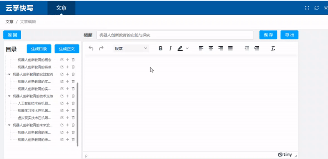
Task: Click into the 标题 input field
Action: click(175, 35)
